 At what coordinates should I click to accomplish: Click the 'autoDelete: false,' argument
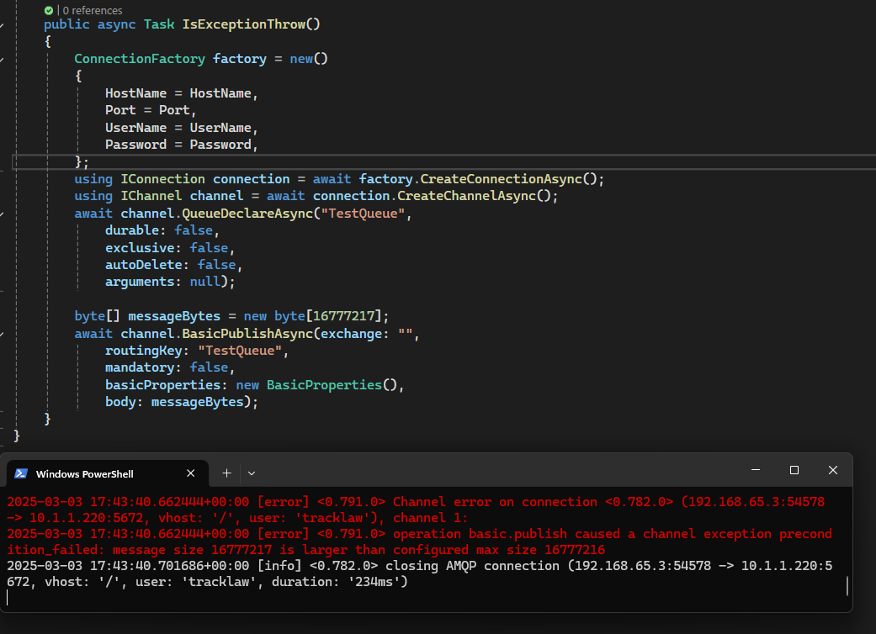[x=173, y=265]
